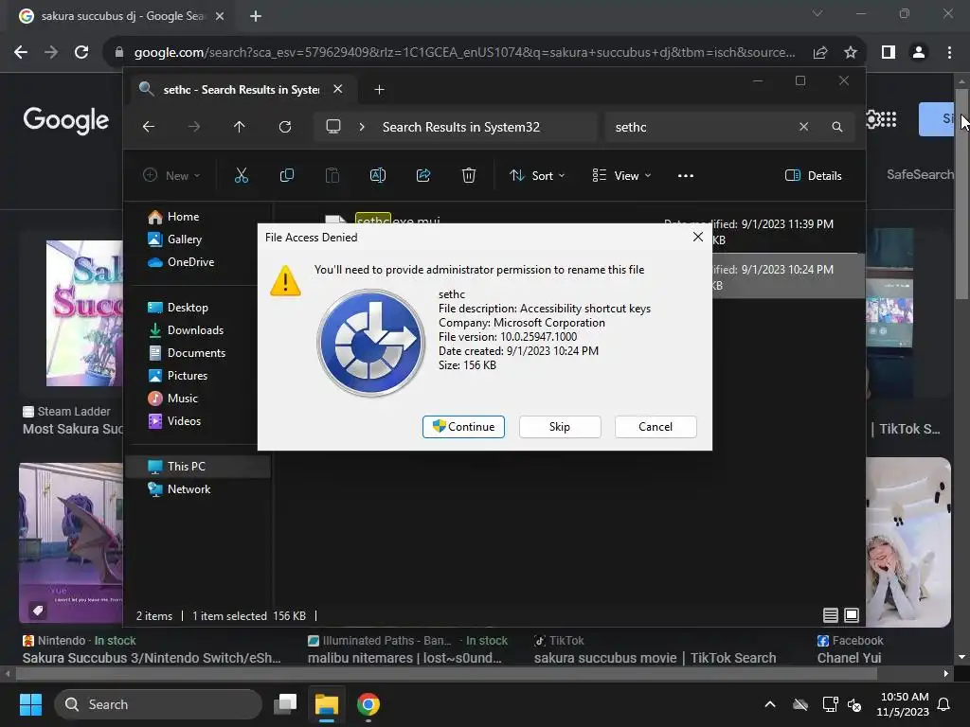Open Chrome profile avatar icon
The image size is (970, 727).
click(x=919, y=53)
